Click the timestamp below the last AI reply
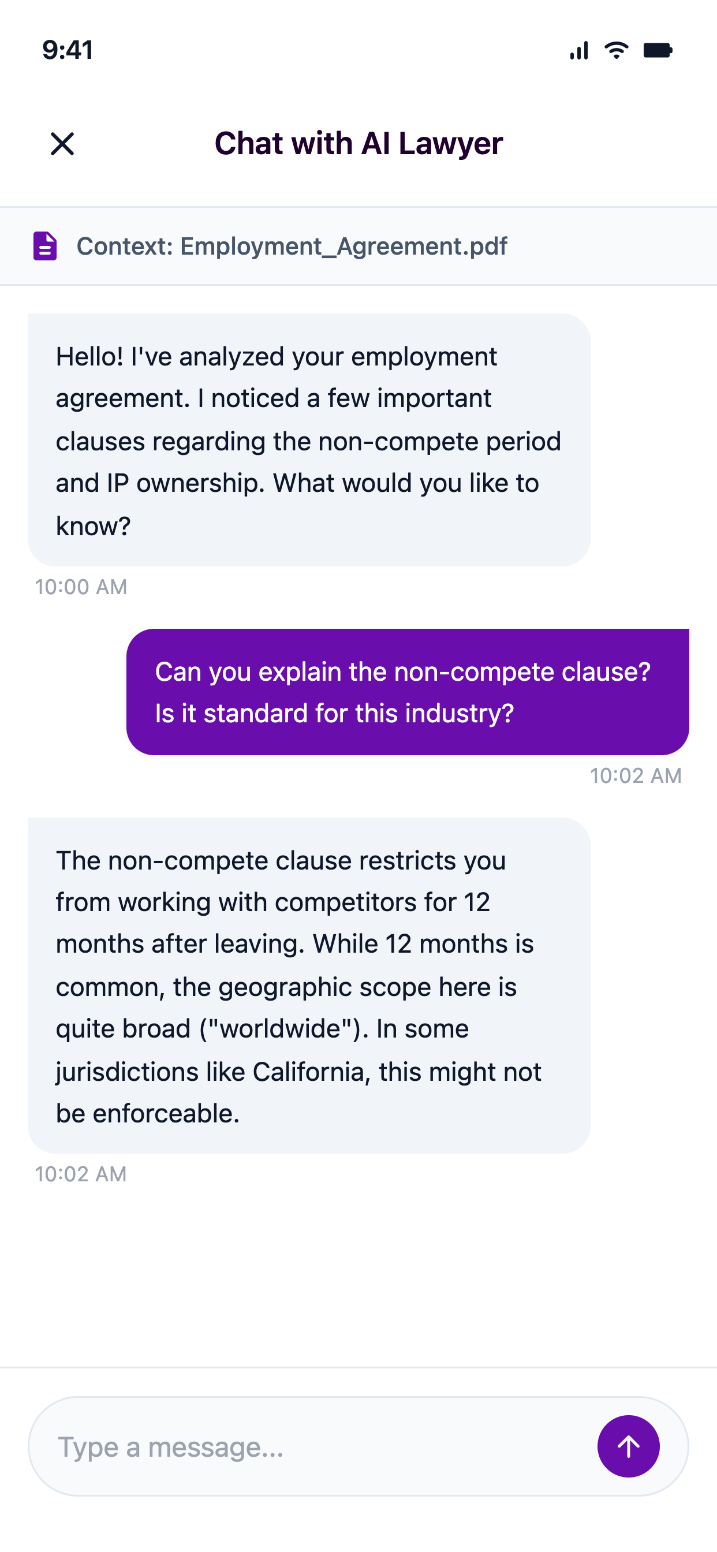Image resolution: width=717 pixels, height=1552 pixels. point(81,1174)
